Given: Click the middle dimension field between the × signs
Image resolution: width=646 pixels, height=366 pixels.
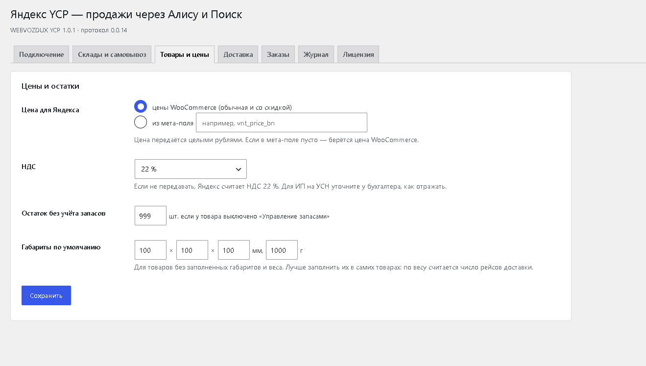Looking at the screenshot, I should (x=192, y=250).
